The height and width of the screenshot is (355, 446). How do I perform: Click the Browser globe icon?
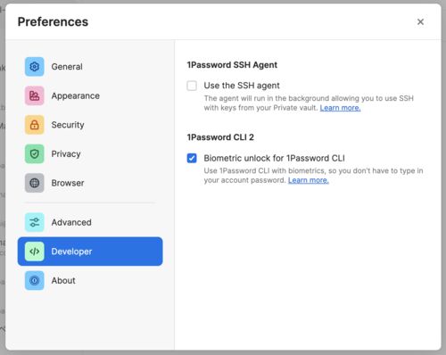coord(35,183)
